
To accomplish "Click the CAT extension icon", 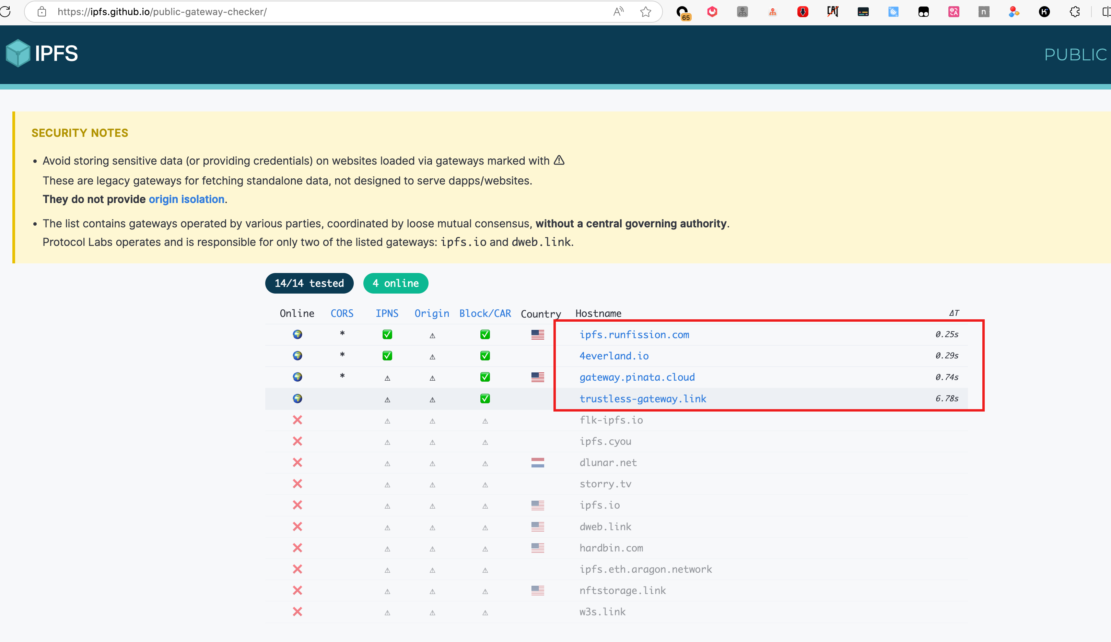I will (x=833, y=11).
